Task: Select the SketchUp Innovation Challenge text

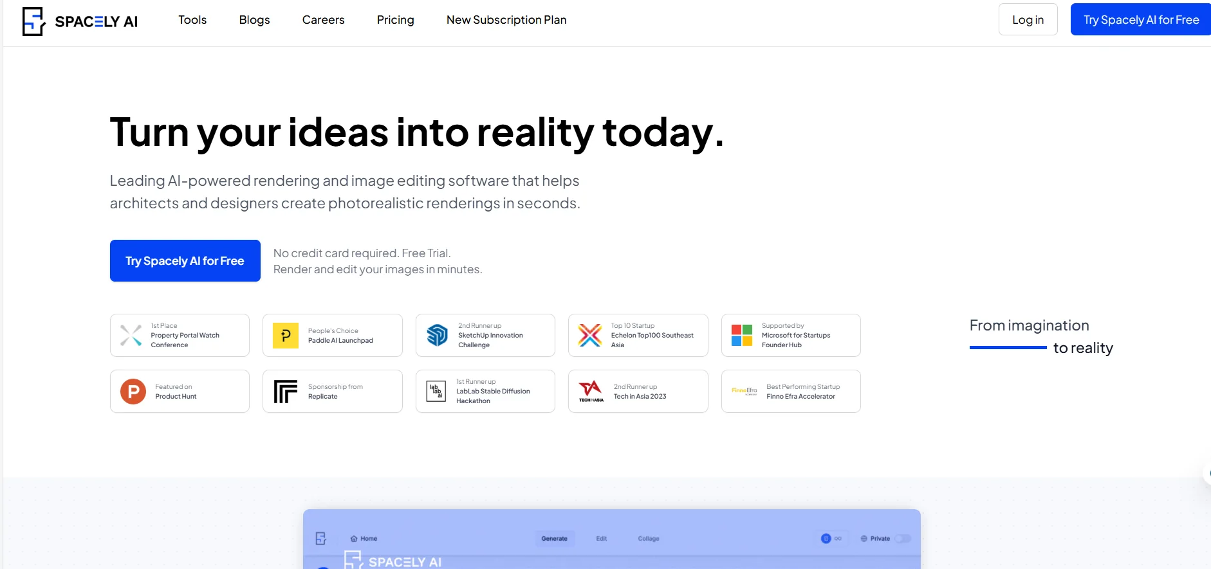Action: 490,340
